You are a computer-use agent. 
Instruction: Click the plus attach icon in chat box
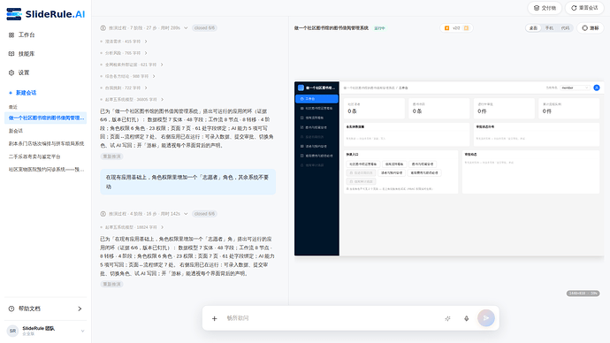(214, 318)
